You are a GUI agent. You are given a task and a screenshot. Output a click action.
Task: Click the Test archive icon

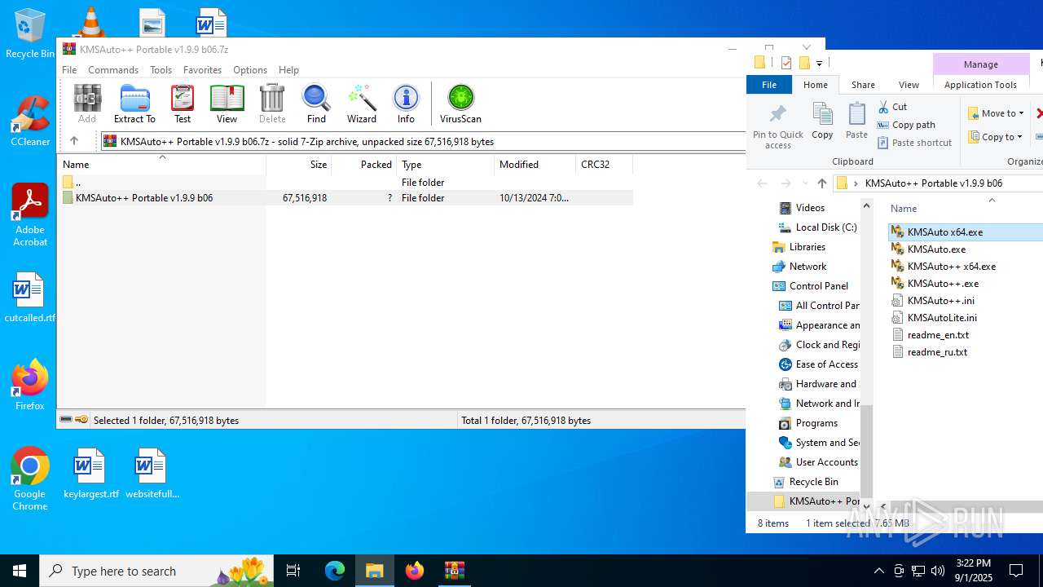[x=183, y=104]
